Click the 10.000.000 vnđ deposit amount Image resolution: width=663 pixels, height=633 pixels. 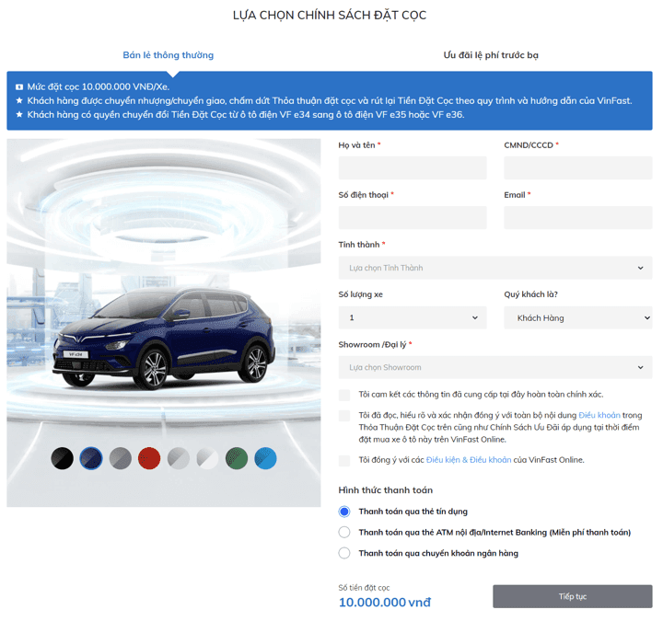[384, 603]
